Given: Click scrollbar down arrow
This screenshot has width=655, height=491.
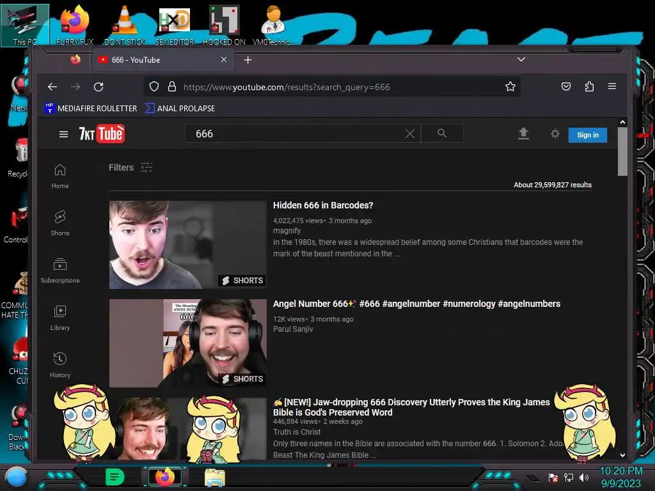Looking at the screenshot, I should pyautogui.click(x=622, y=455).
